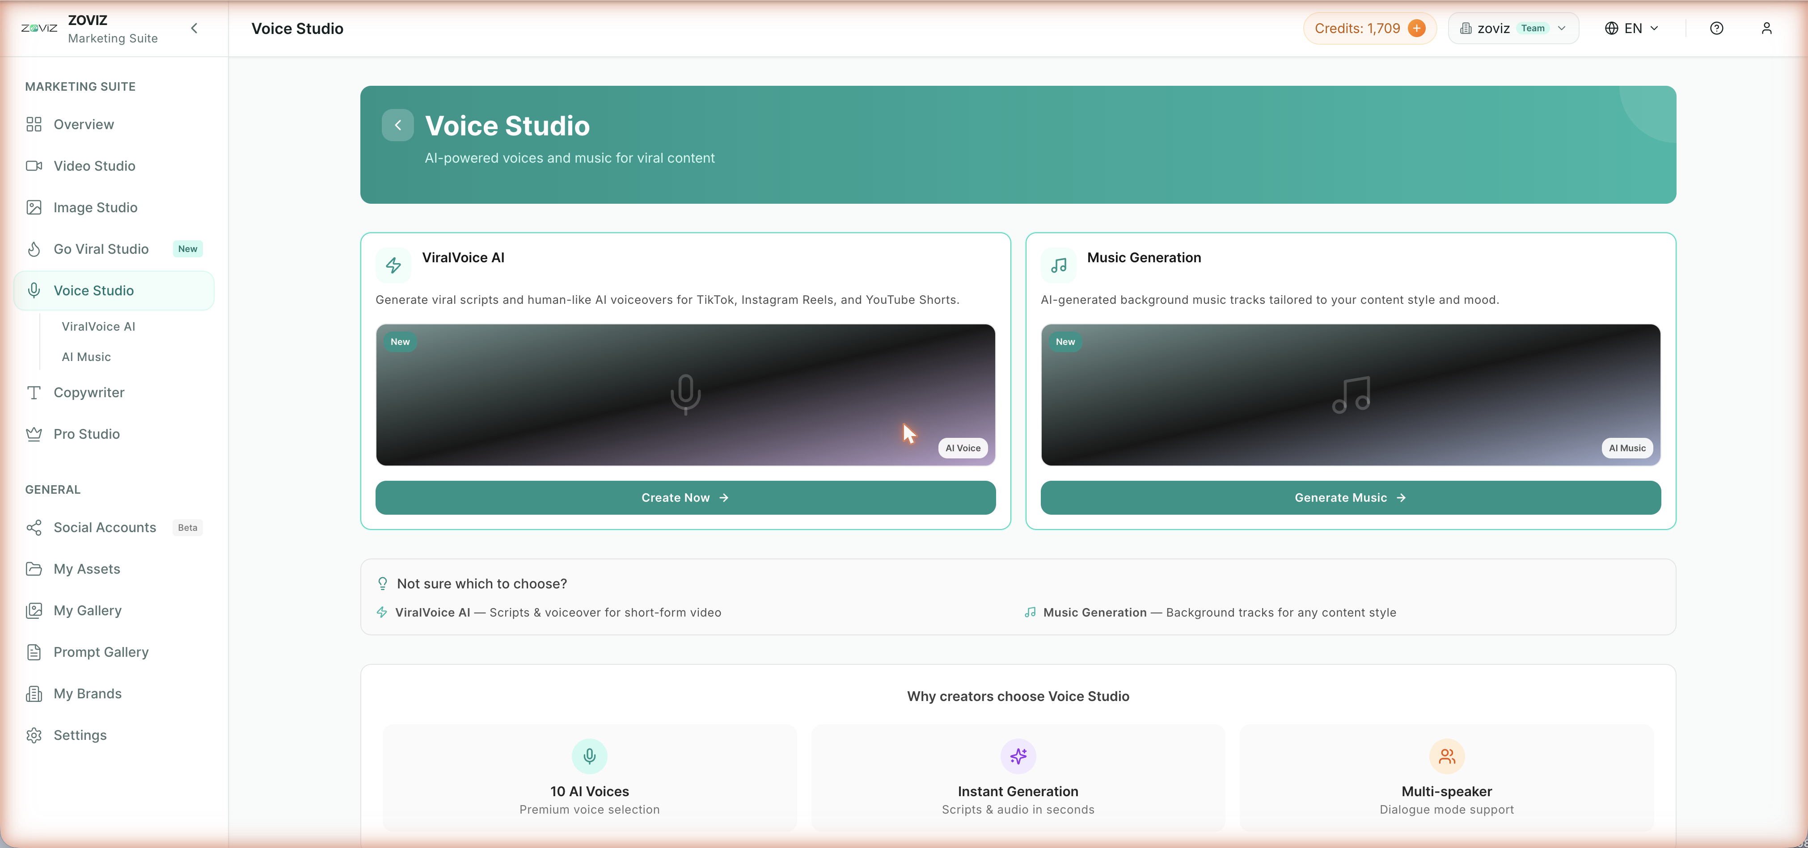The image size is (1808, 848).
Task: Click the Create Now button
Action: pos(686,497)
